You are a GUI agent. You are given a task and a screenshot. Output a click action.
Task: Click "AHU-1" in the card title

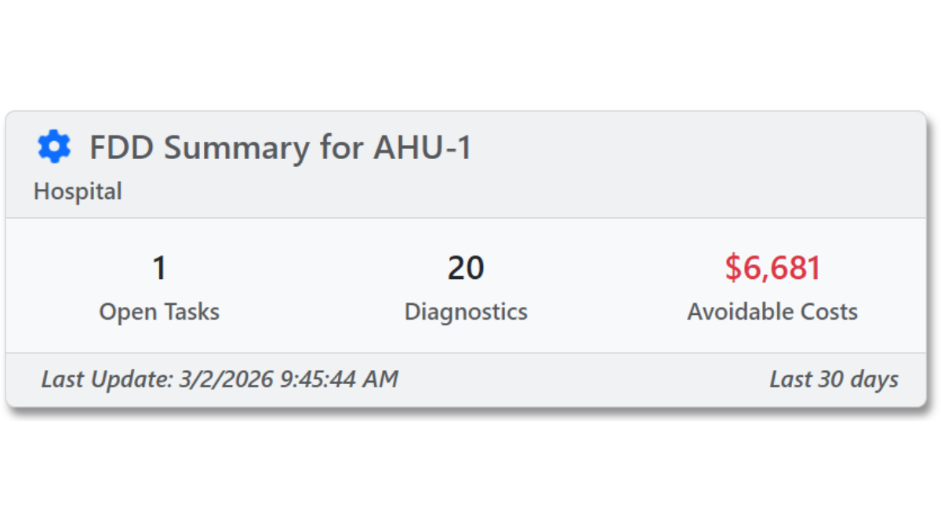coord(423,147)
